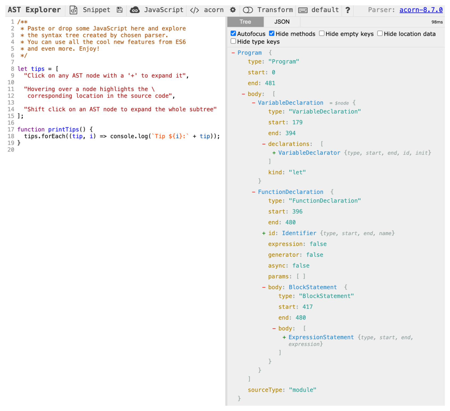Click the params empty array entry
Viewport: 450px width, 411px height.
[287, 276]
